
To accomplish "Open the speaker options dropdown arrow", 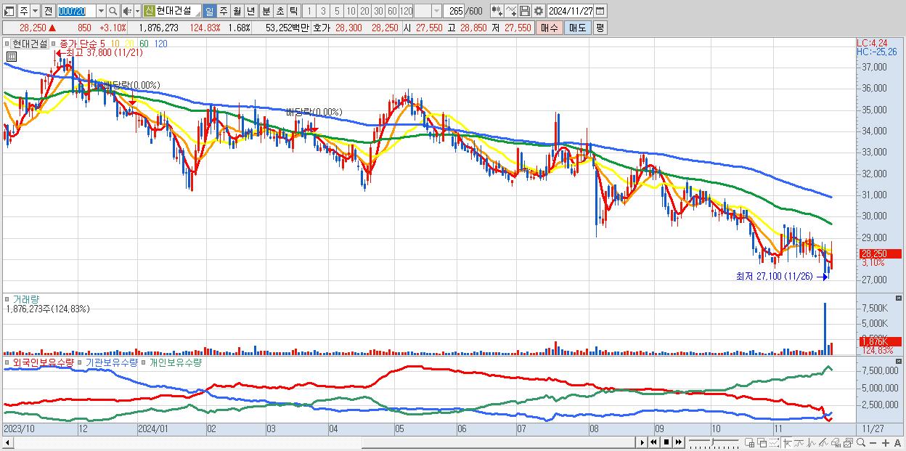I will pos(137,11).
